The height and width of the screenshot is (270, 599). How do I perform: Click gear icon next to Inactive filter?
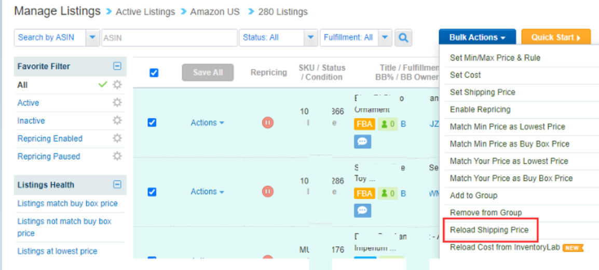(x=117, y=121)
